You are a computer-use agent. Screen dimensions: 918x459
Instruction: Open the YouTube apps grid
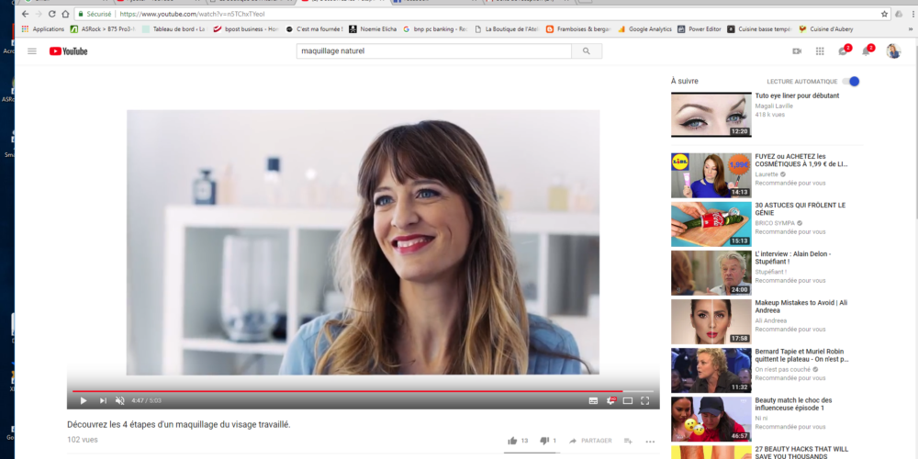click(820, 51)
